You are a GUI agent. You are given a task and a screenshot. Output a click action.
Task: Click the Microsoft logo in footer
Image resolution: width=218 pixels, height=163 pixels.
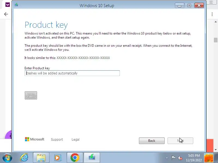pyautogui.click(x=35, y=139)
